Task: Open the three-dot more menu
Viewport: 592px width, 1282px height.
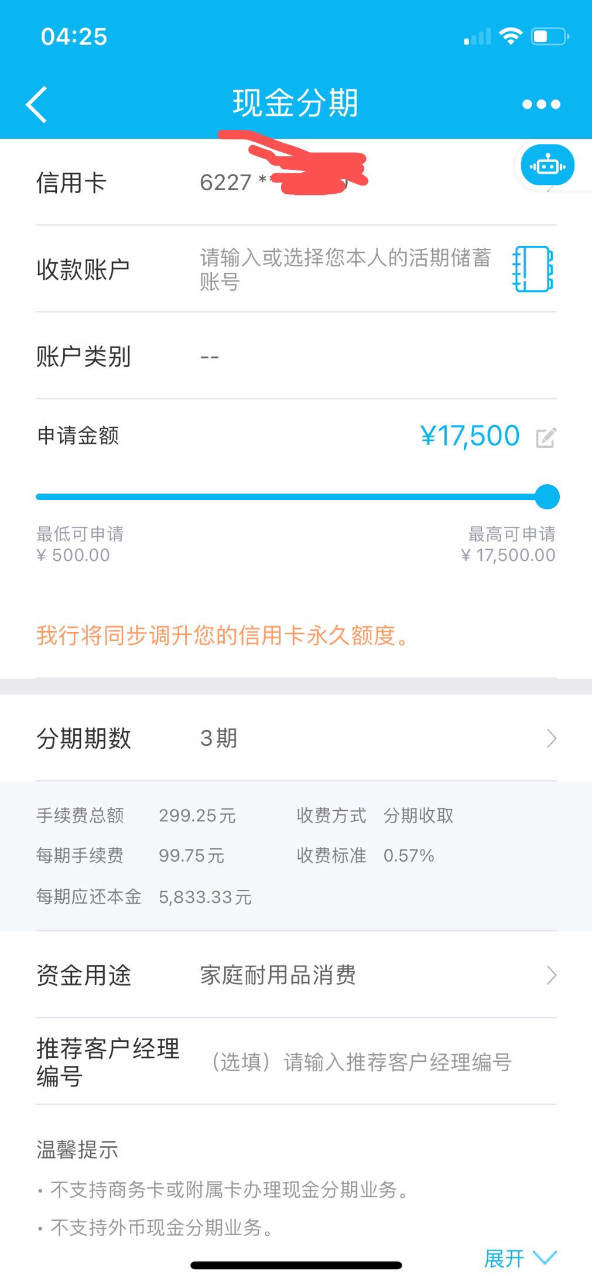Action: pos(541,104)
